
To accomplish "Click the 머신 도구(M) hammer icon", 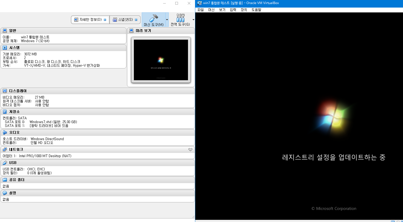I will tap(154, 18).
